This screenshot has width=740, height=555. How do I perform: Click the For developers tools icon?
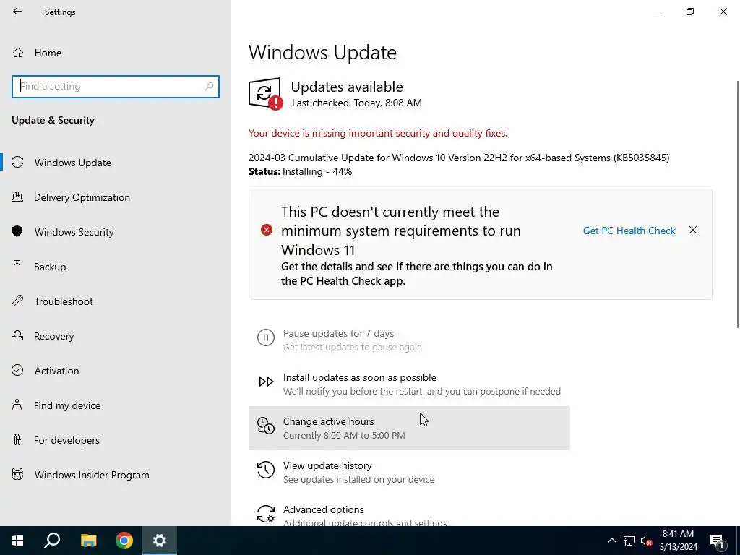pyautogui.click(x=17, y=440)
